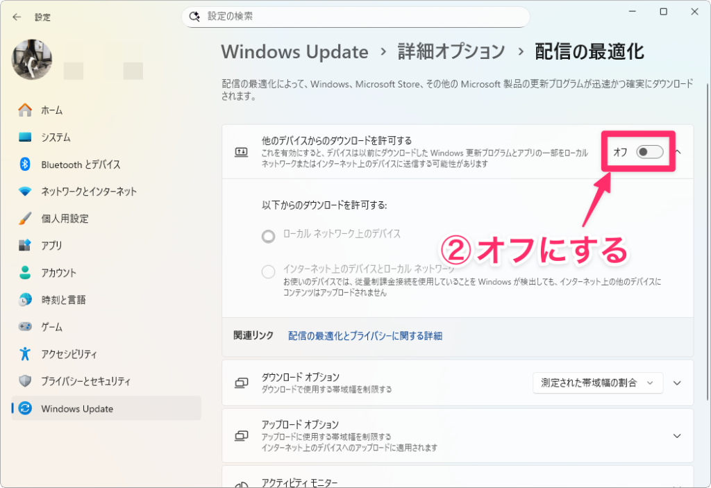
Task: Click 詳細オプション in the breadcrumb
Action: pos(451,52)
